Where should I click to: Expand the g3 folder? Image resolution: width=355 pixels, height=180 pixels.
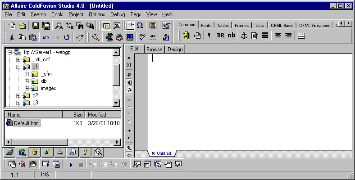(18, 103)
